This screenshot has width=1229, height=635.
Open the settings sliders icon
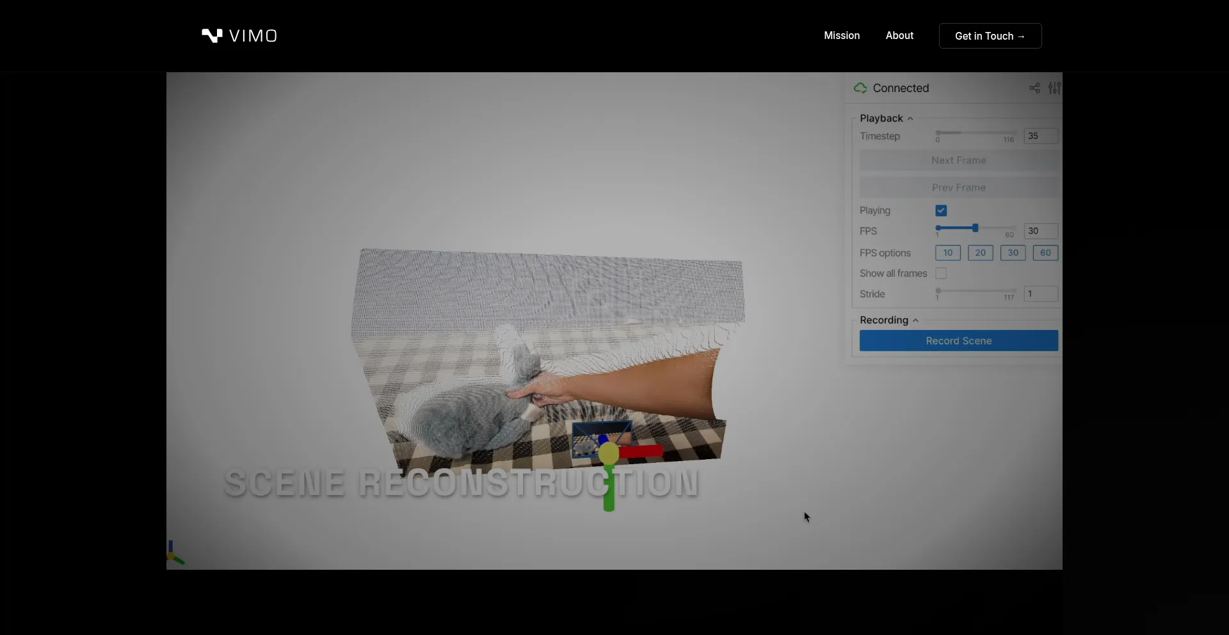click(1054, 88)
